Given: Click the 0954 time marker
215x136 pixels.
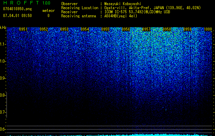Looking at the screenshot, I should point(85,29).
